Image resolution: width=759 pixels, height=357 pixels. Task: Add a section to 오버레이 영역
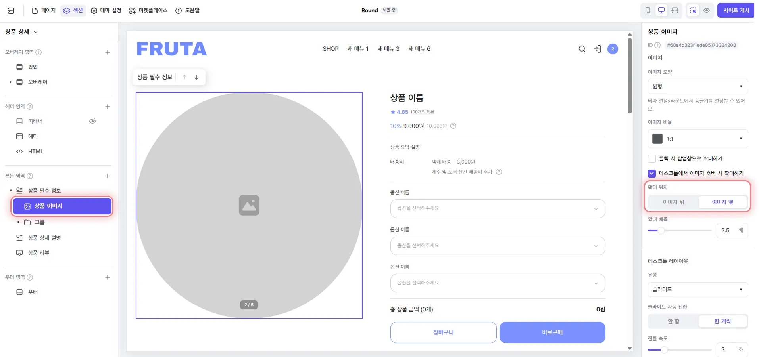coord(108,52)
